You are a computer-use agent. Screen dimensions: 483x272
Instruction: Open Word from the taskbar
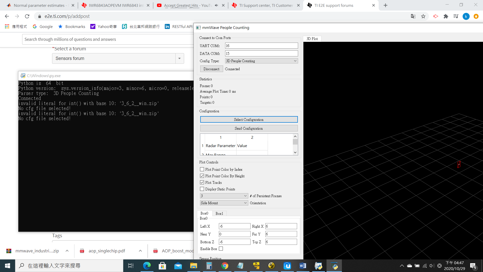(303, 266)
